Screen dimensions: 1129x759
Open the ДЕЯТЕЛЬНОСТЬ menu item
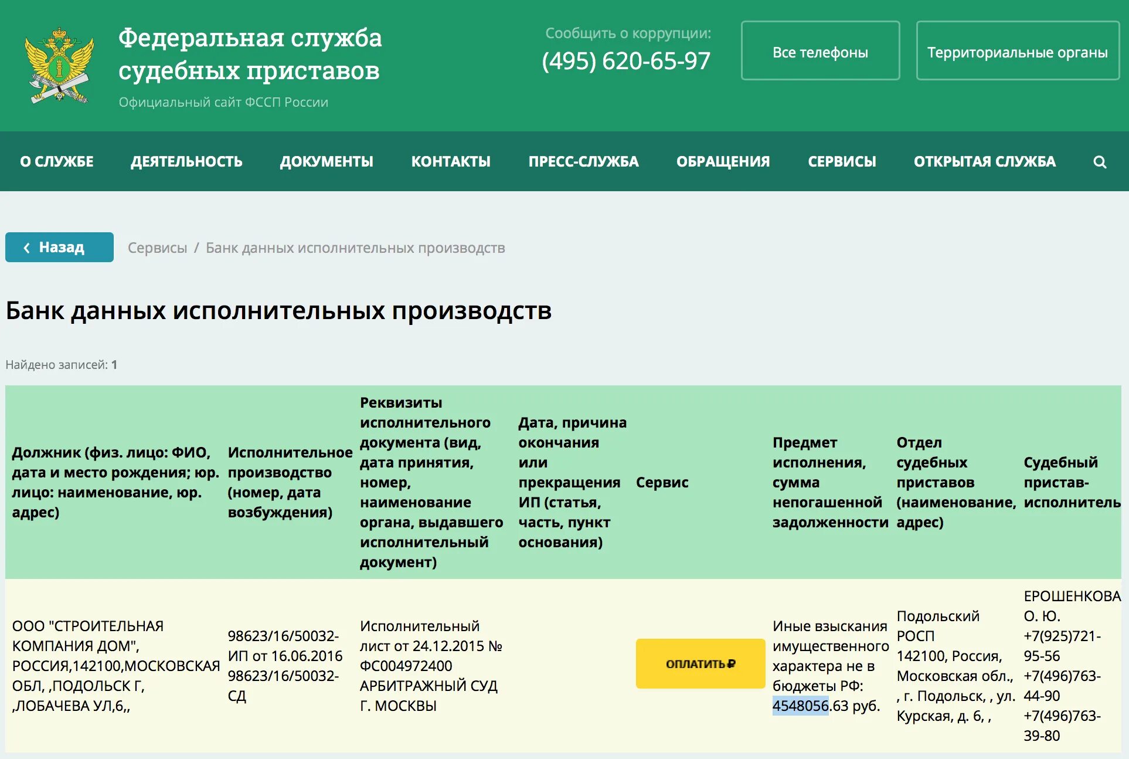click(186, 162)
